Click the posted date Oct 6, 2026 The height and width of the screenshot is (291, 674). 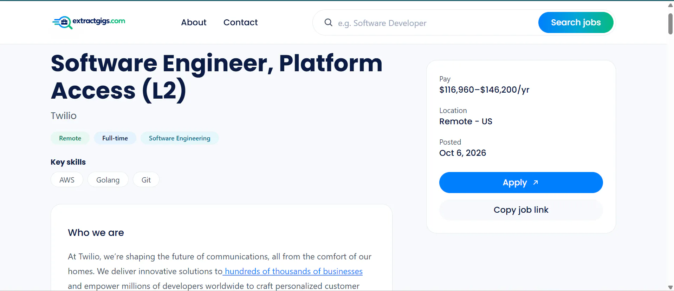pos(462,153)
